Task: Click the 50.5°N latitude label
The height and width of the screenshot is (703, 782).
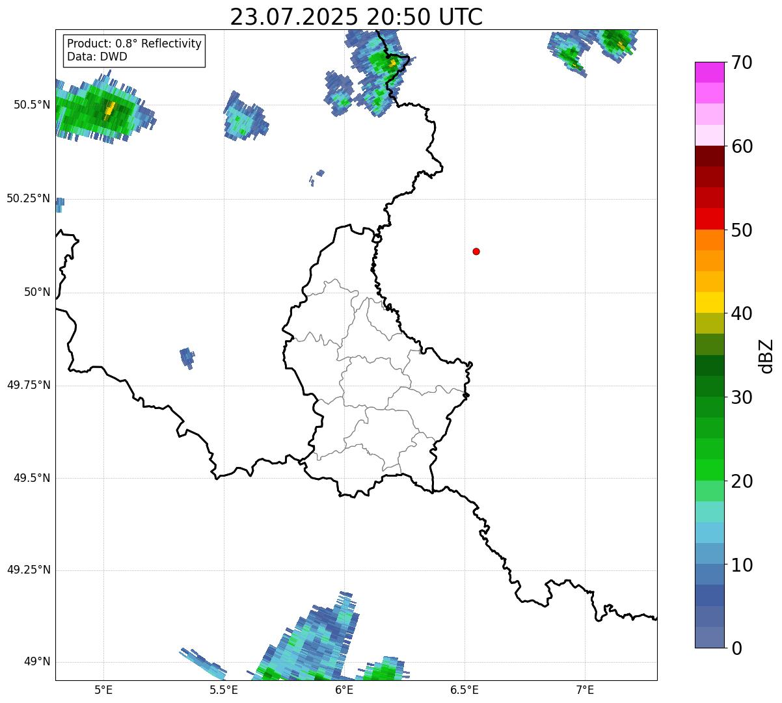Action: click(x=33, y=105)
